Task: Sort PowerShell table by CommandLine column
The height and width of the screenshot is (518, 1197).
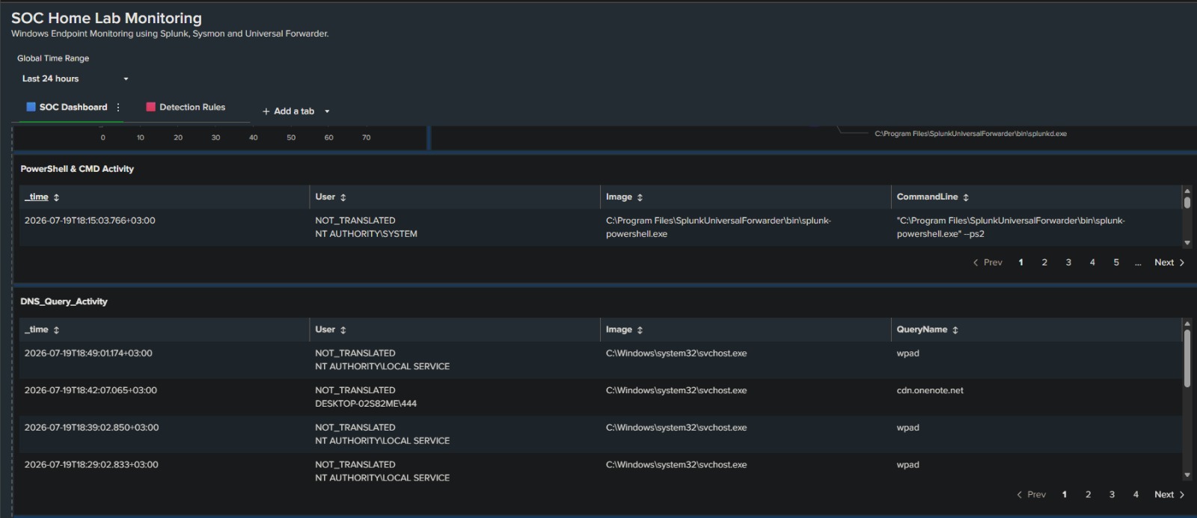Action: tap(932, 197)
